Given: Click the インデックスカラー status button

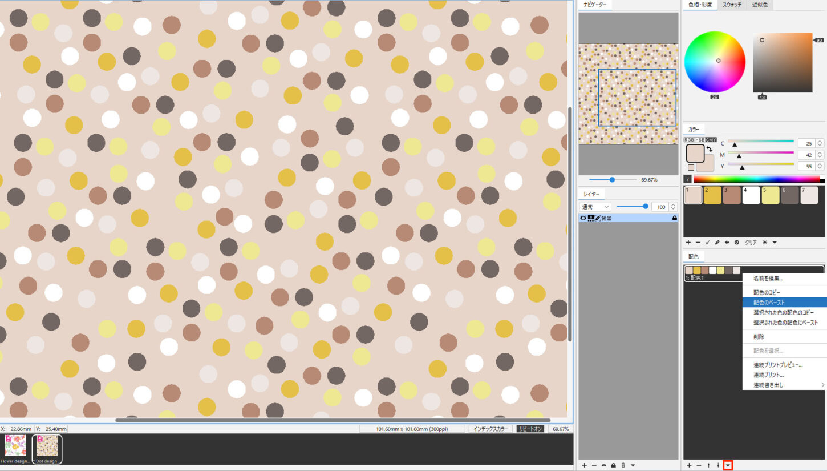Looking at the screenshot, I should click(490, 429).
